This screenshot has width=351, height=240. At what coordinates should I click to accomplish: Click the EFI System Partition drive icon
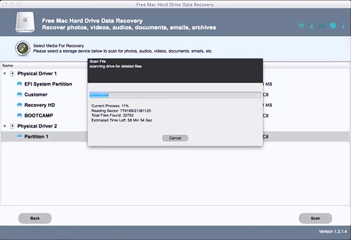pyautogui.click(x=20, y=84)
